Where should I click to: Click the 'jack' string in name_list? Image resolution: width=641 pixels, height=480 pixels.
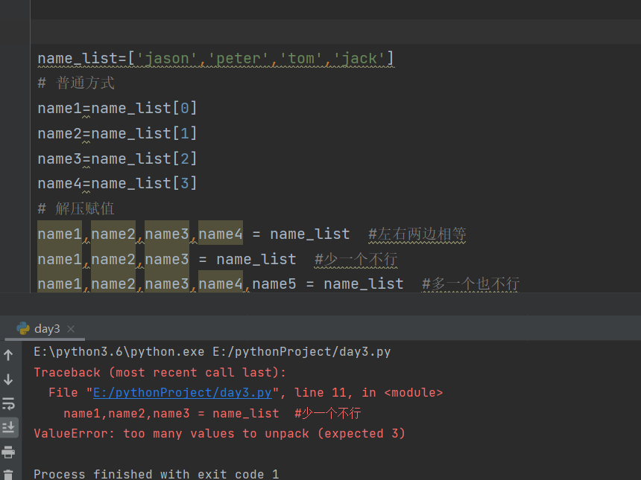tap(359, 58)
